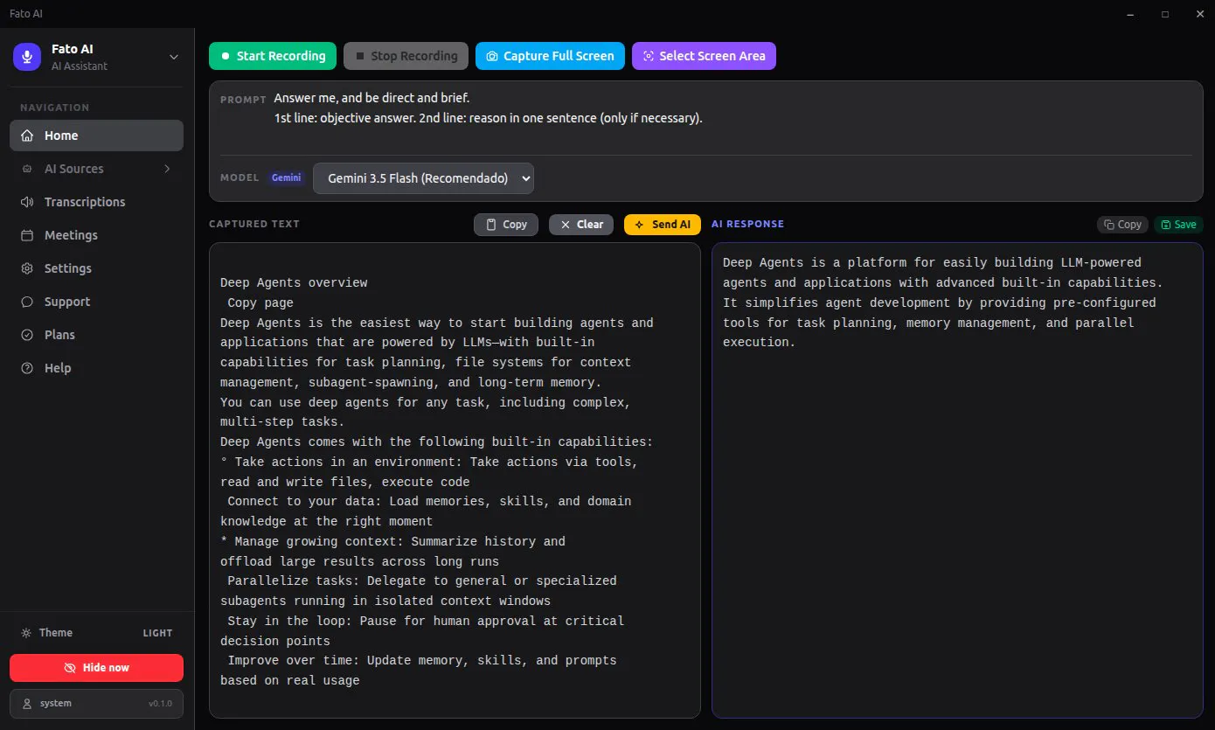This screenshot has width=1215, height=730.
Task: Click the Gemini provider badge
Action: point(286,177)
